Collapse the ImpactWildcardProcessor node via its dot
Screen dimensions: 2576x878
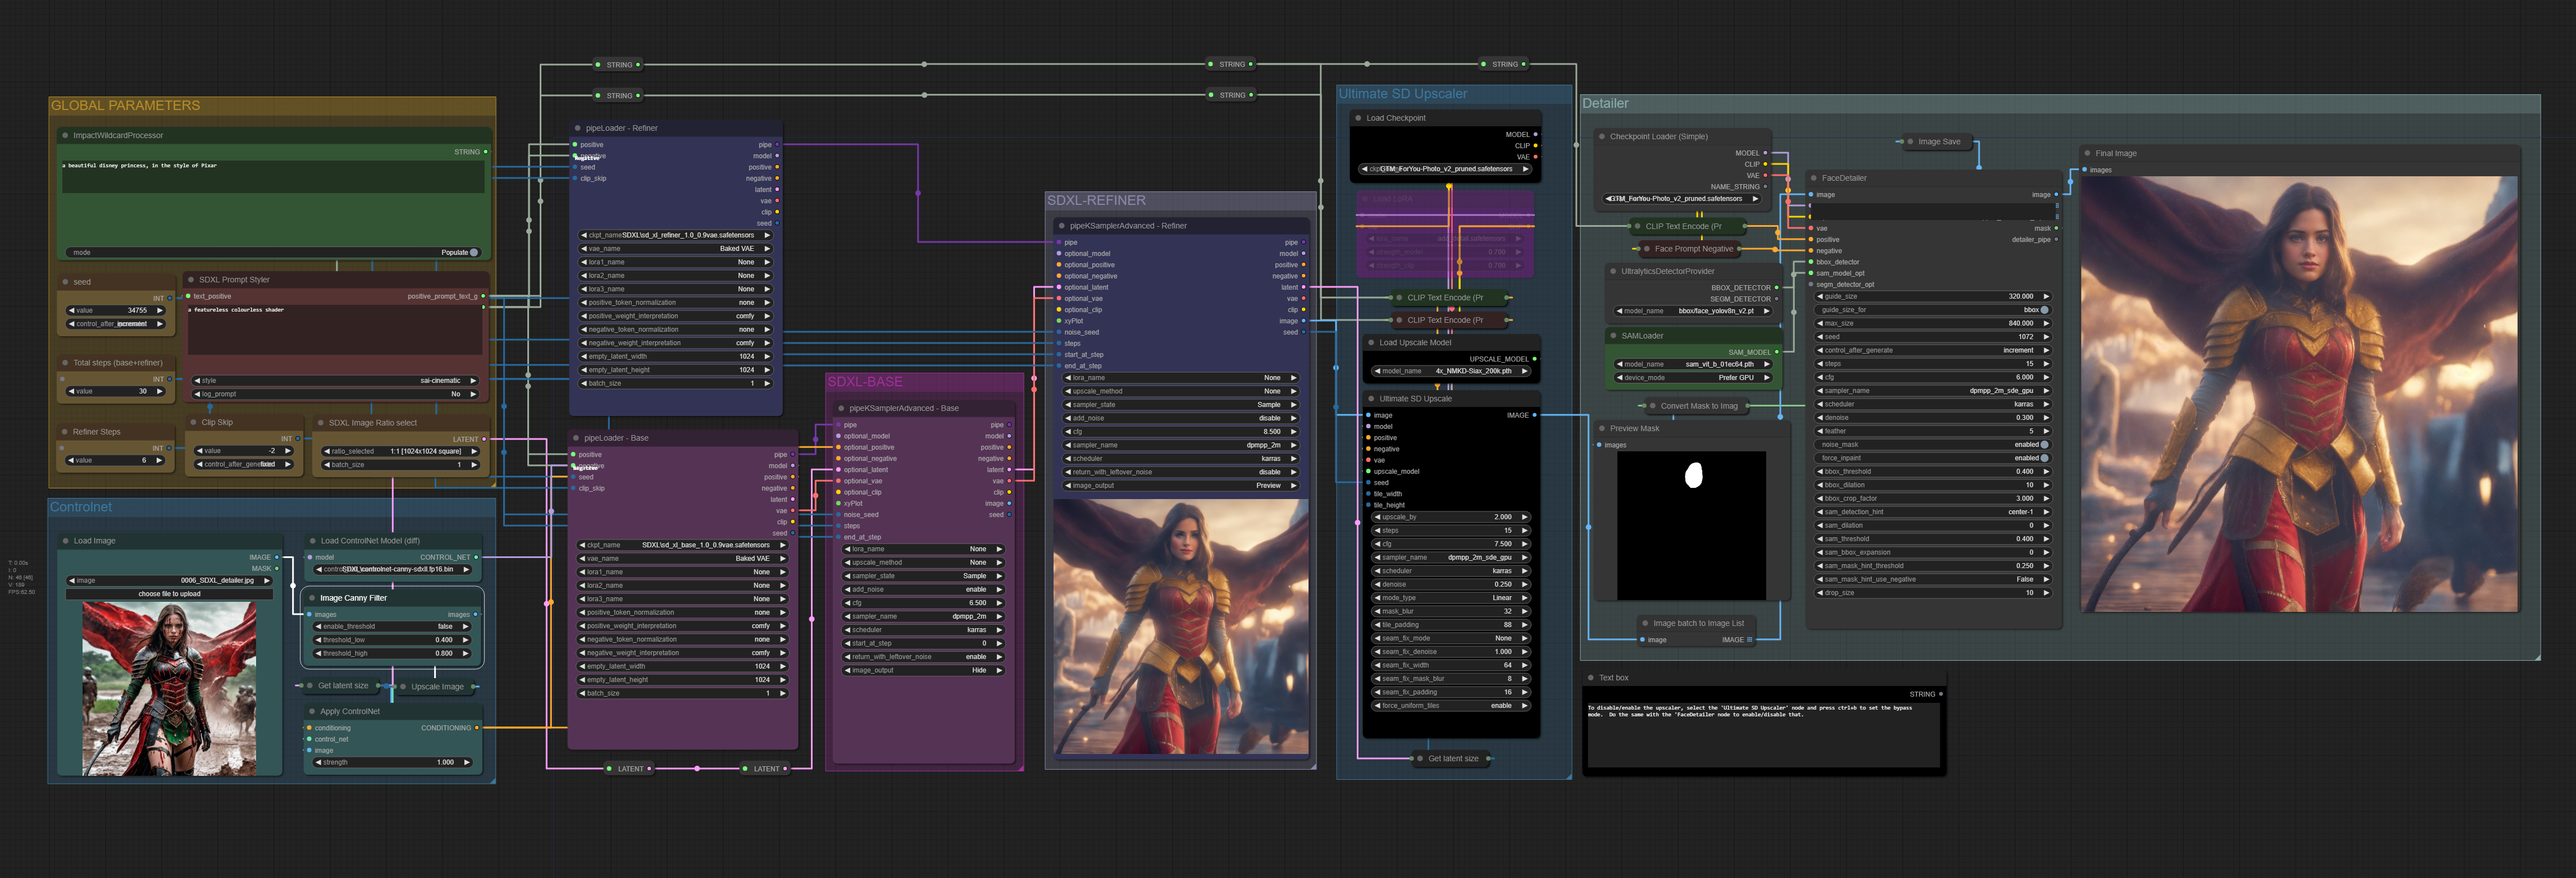tap(65, 135)
